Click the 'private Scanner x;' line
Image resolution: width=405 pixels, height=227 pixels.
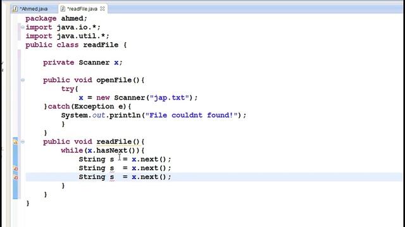83,62
